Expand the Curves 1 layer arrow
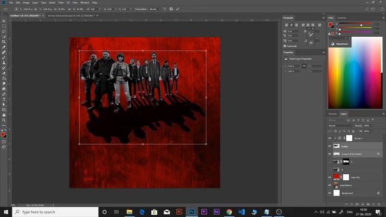The width and height of the screenshot is (386, 217). click(x=335, y=138)
